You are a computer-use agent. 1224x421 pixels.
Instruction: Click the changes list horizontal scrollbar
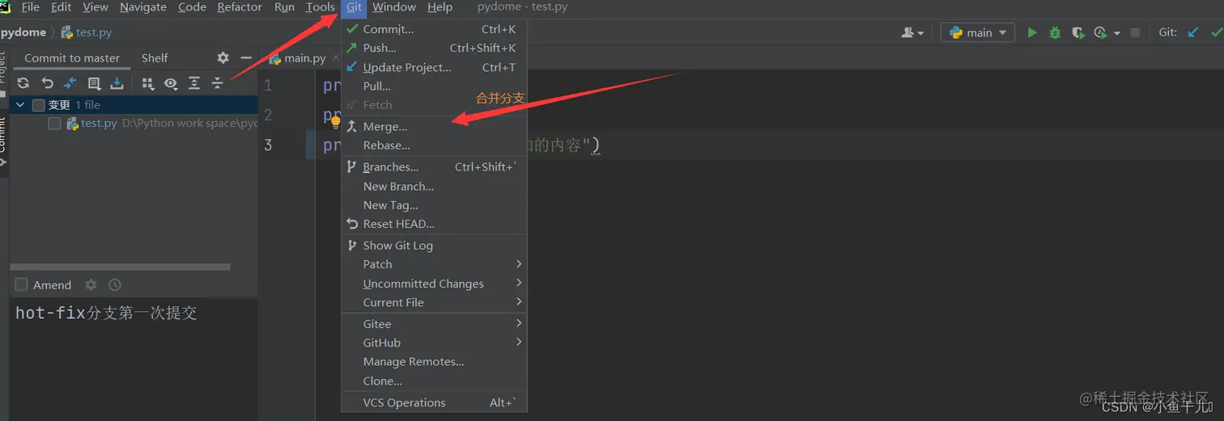click(120, 267)
